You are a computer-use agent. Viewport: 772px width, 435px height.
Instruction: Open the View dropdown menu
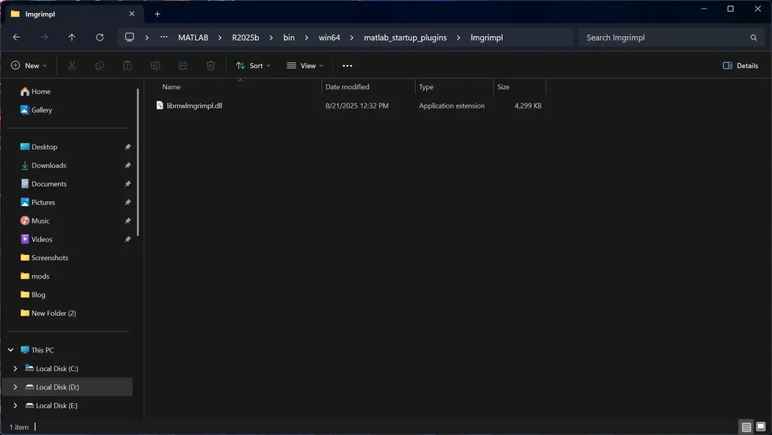click(x=305, y=66)
